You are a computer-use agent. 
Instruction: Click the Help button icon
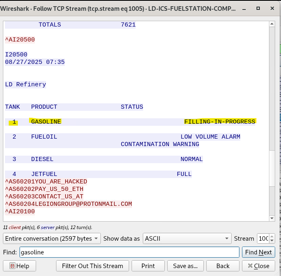[13, 266]
